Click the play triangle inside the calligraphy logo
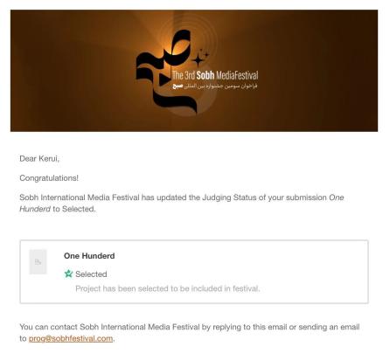The height and width of the screenshot is (360, 390). [164, 80]
